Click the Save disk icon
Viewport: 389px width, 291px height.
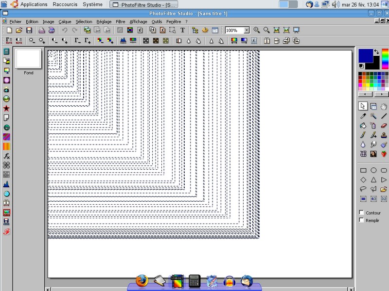pyautogui.click(x=29, y=30)
